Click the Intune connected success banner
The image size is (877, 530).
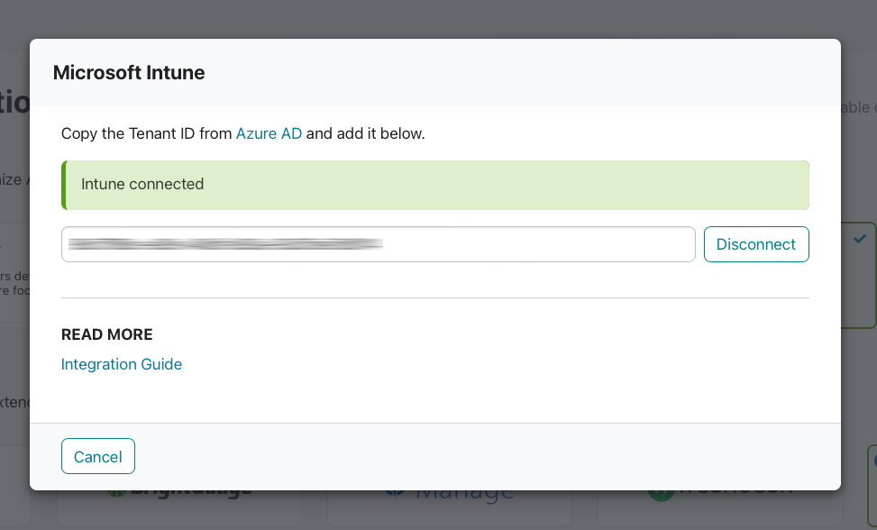tap(435, 185)
